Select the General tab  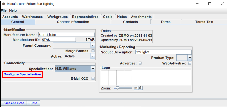[18, 22]
